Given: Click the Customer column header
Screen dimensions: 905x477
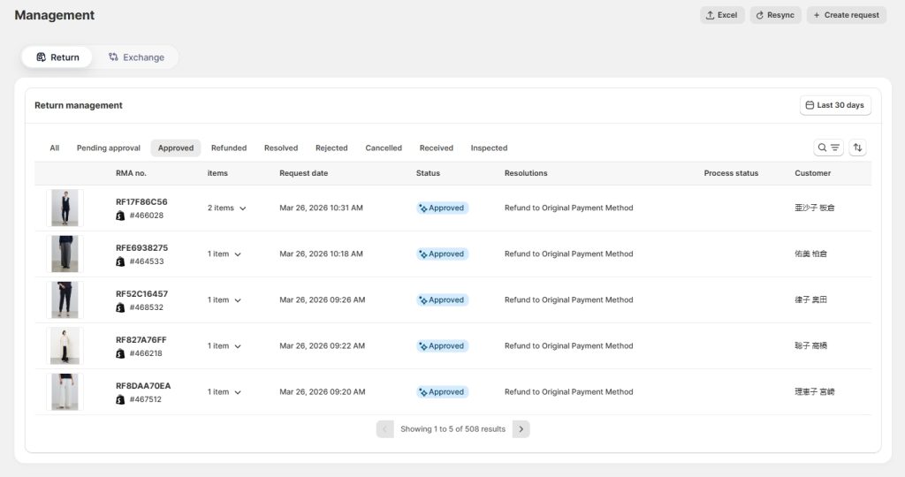Looking at the screenshot, I should pos(813,173).
